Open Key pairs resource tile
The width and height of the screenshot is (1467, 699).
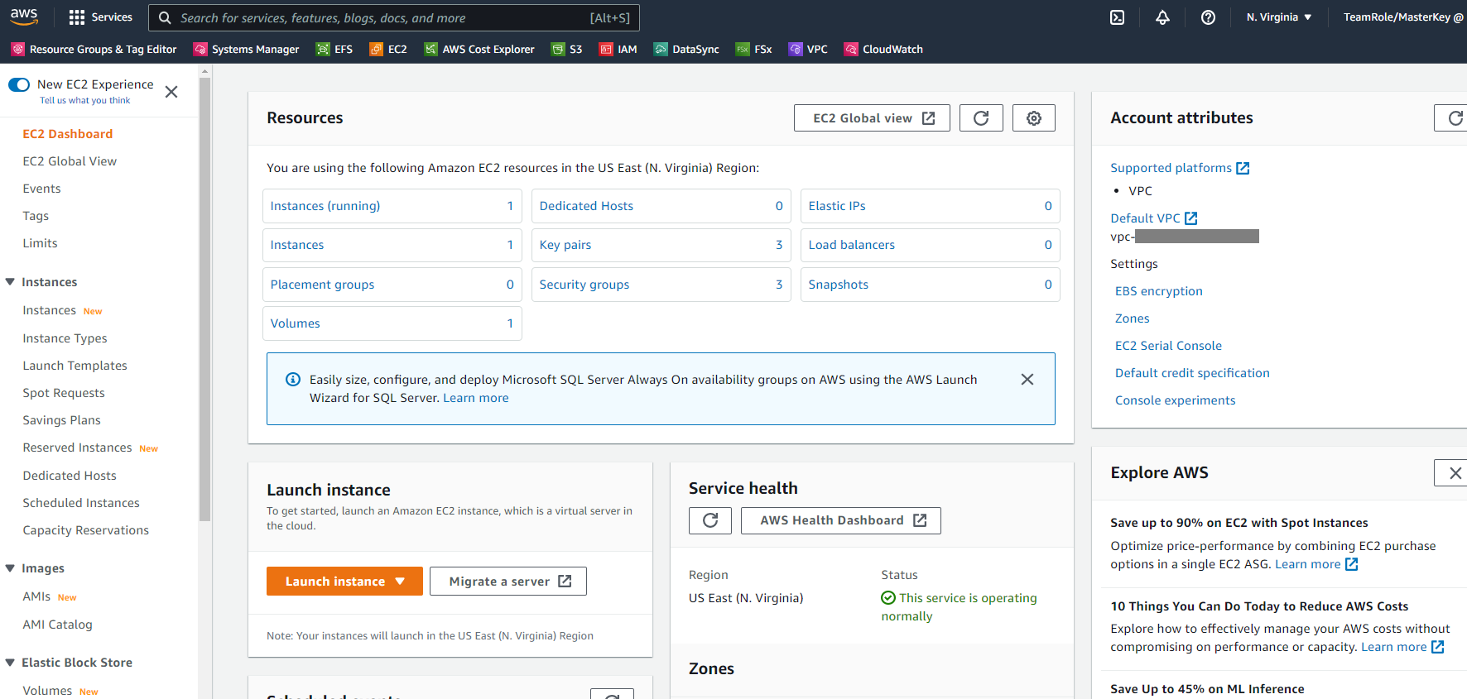pos(661,245)
